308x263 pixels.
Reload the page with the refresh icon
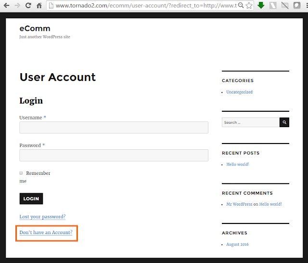(x=28, y=5)
